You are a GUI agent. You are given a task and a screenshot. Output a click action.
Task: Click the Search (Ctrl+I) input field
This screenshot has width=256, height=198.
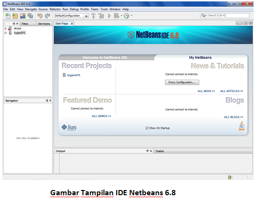tap(228, 15)
